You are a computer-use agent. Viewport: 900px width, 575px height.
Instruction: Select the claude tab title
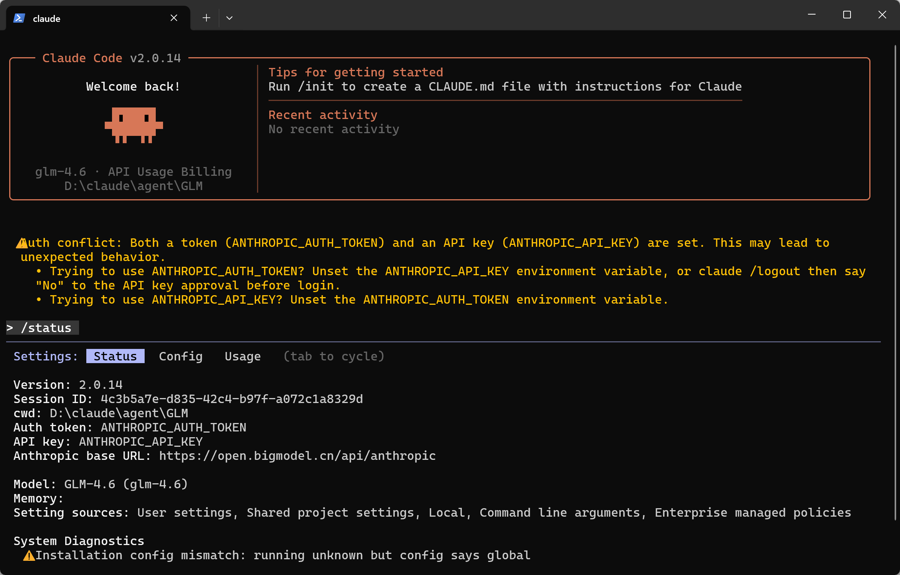(46, 19)
